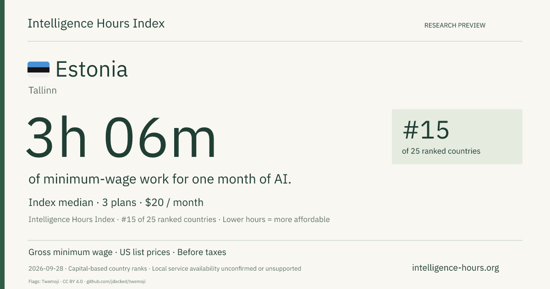Click the '$20 / month' price text
The image size is (550, 289).
[174, 202]
